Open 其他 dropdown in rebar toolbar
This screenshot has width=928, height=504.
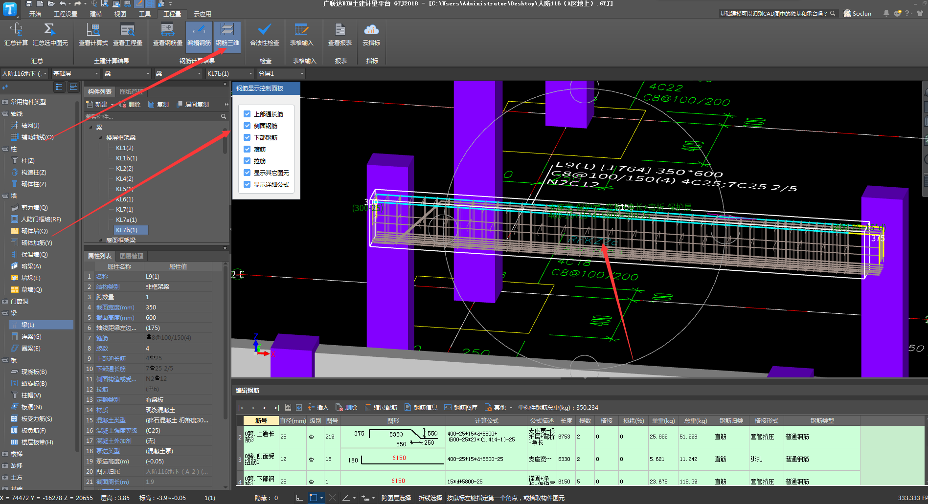pyautogui.click(x=498, y=407)
